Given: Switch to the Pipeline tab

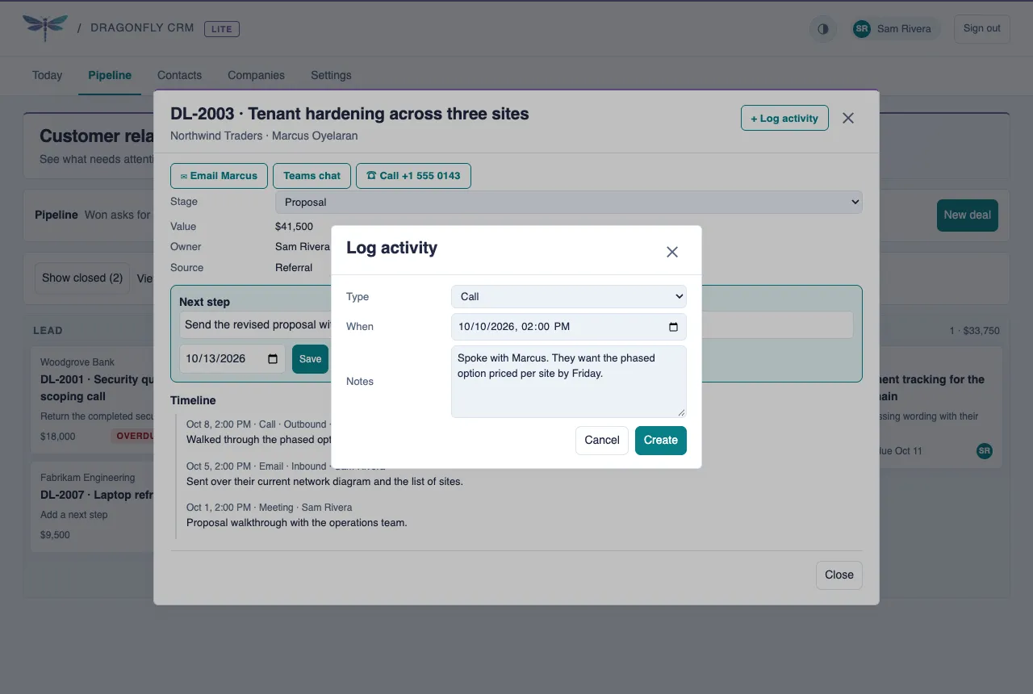Looking at the screenshot, I should pyautogui.click(x=110, y=75).
